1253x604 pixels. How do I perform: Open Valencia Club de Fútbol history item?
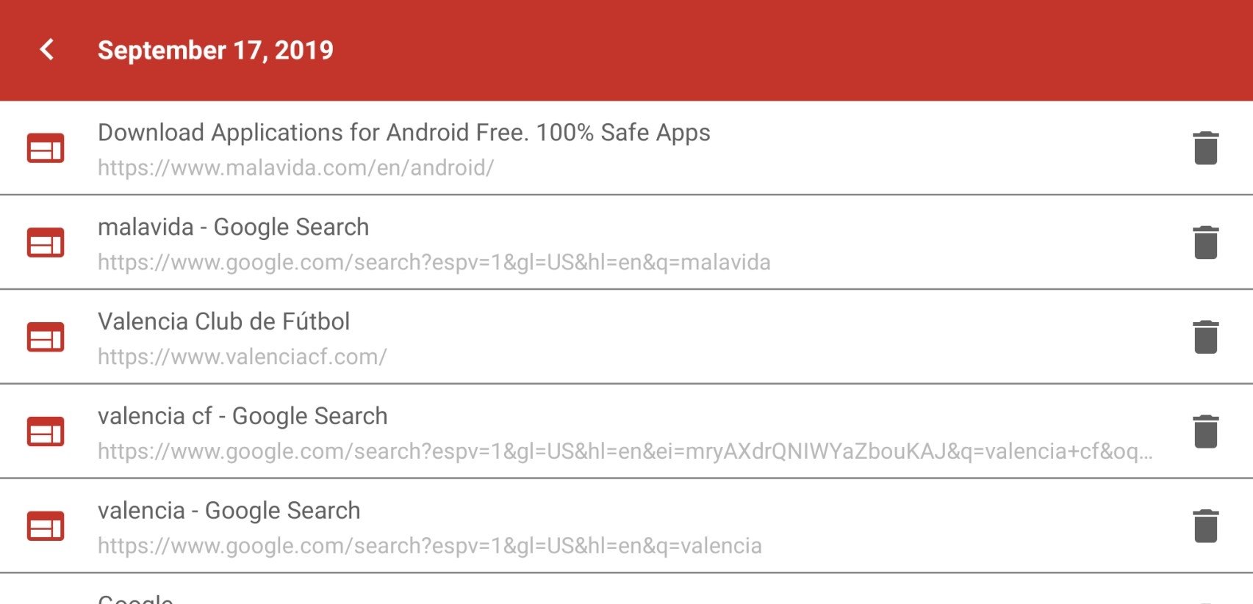(223, 321)
